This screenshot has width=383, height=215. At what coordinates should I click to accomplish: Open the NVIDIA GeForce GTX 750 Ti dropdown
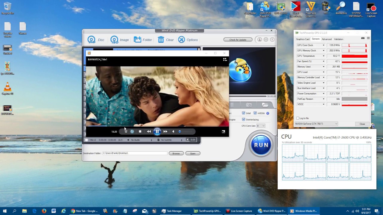pyautogui.click(x=316, y=124)
